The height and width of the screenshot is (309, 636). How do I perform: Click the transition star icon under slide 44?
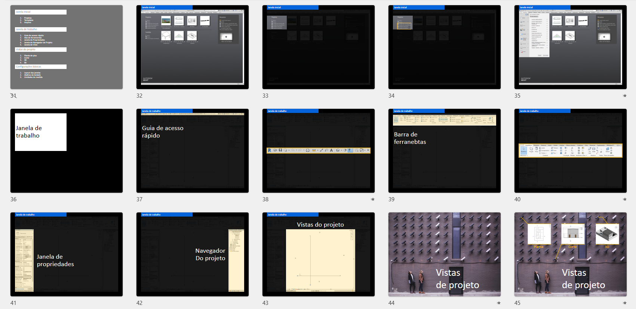tap(498, 303)
